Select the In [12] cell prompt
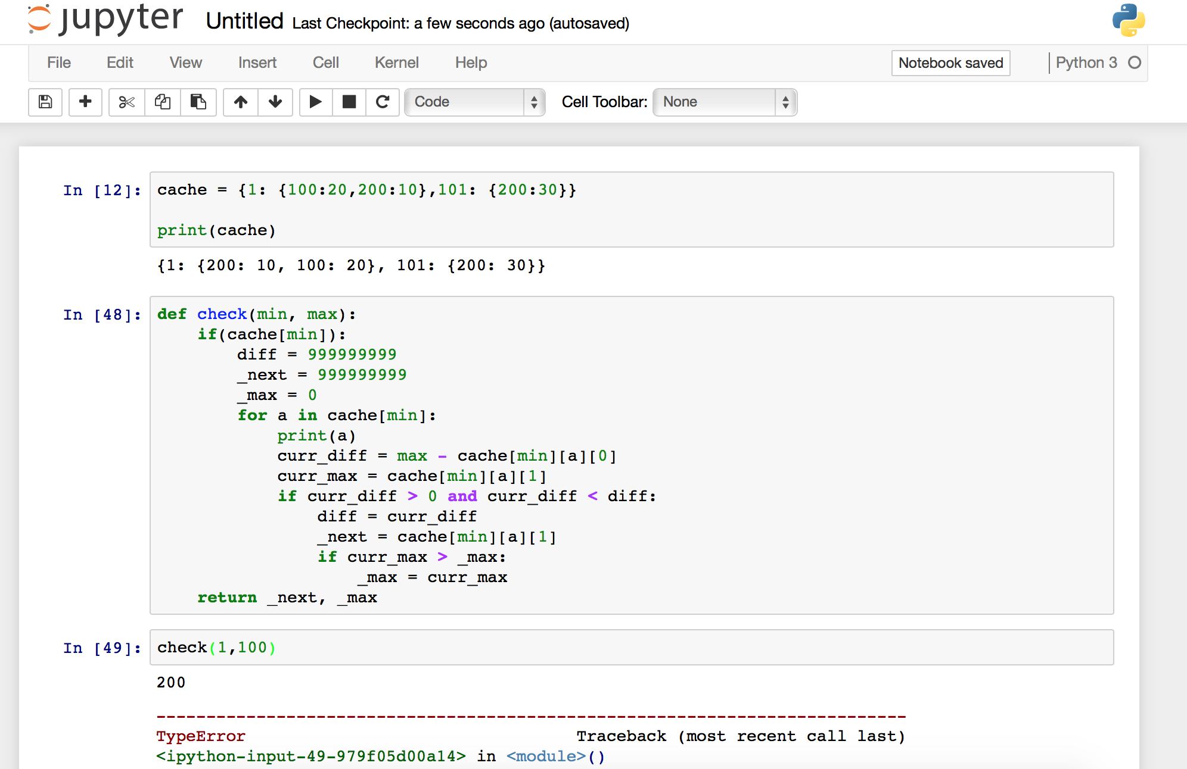The image size is (1187, 769). [x=102, y=190]
